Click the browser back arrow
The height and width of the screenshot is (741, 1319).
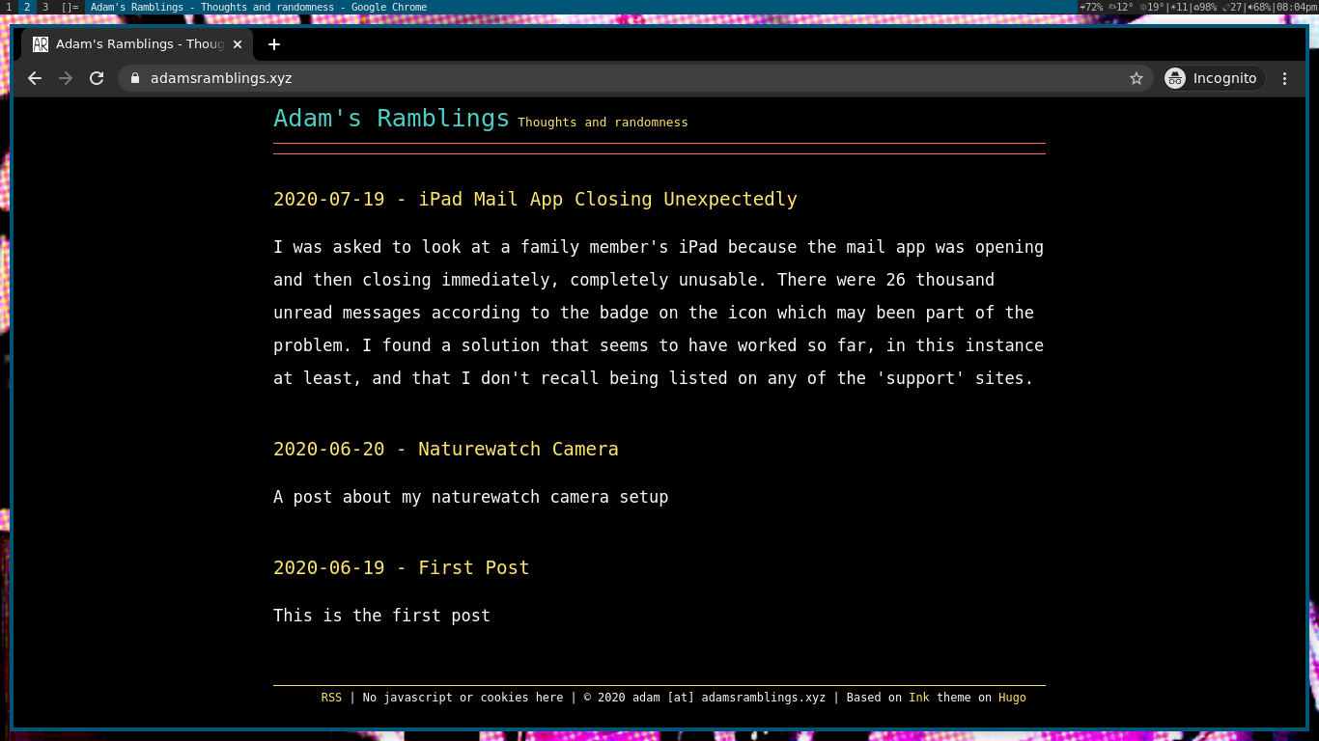(35, 78)
